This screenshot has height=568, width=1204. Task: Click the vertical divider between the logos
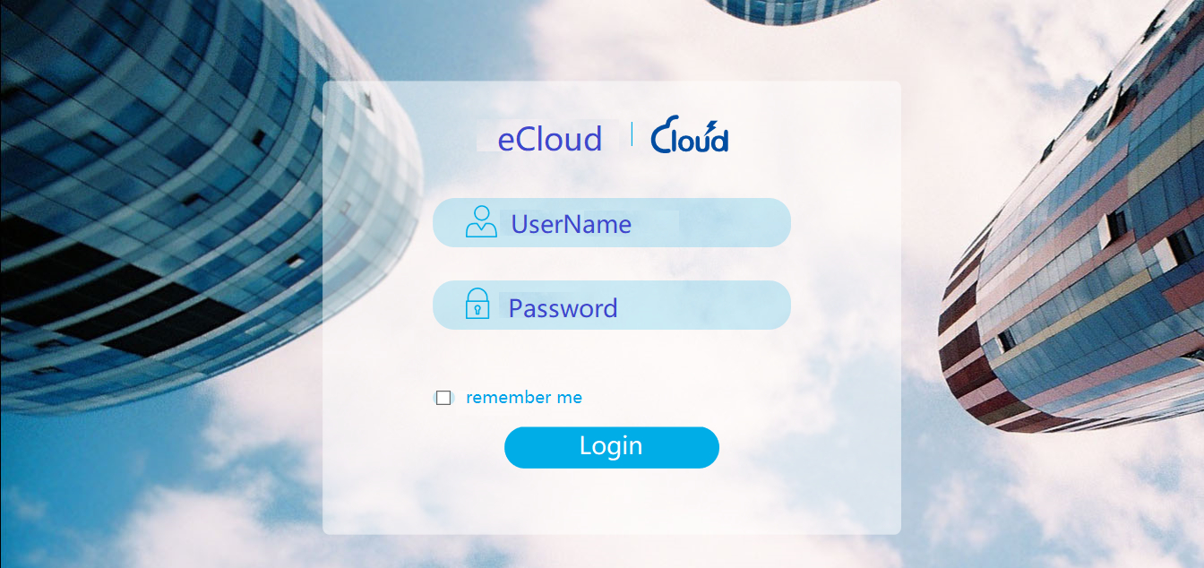tap(632, 134)
